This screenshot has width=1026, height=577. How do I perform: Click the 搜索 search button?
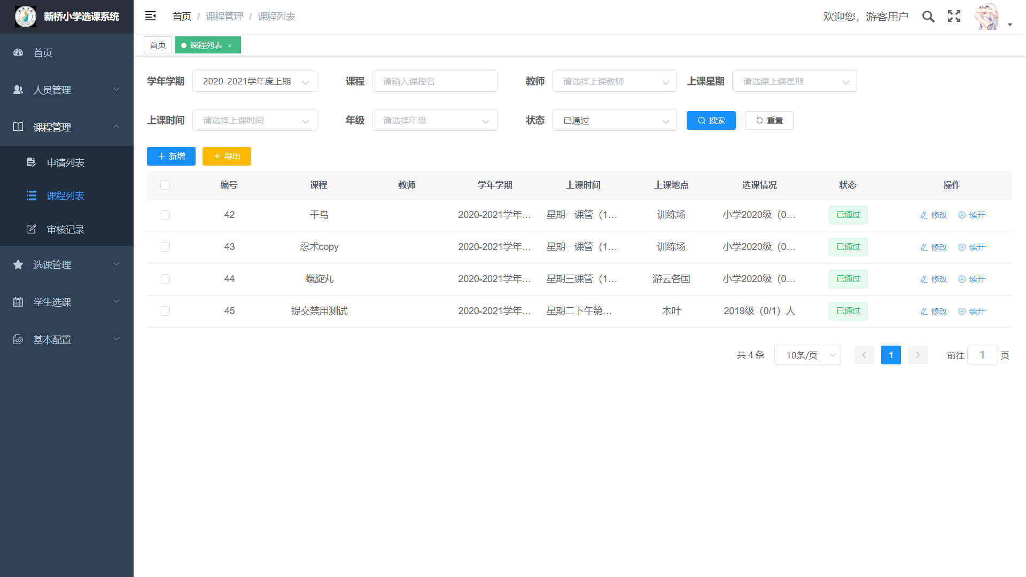tap(711, 121)
